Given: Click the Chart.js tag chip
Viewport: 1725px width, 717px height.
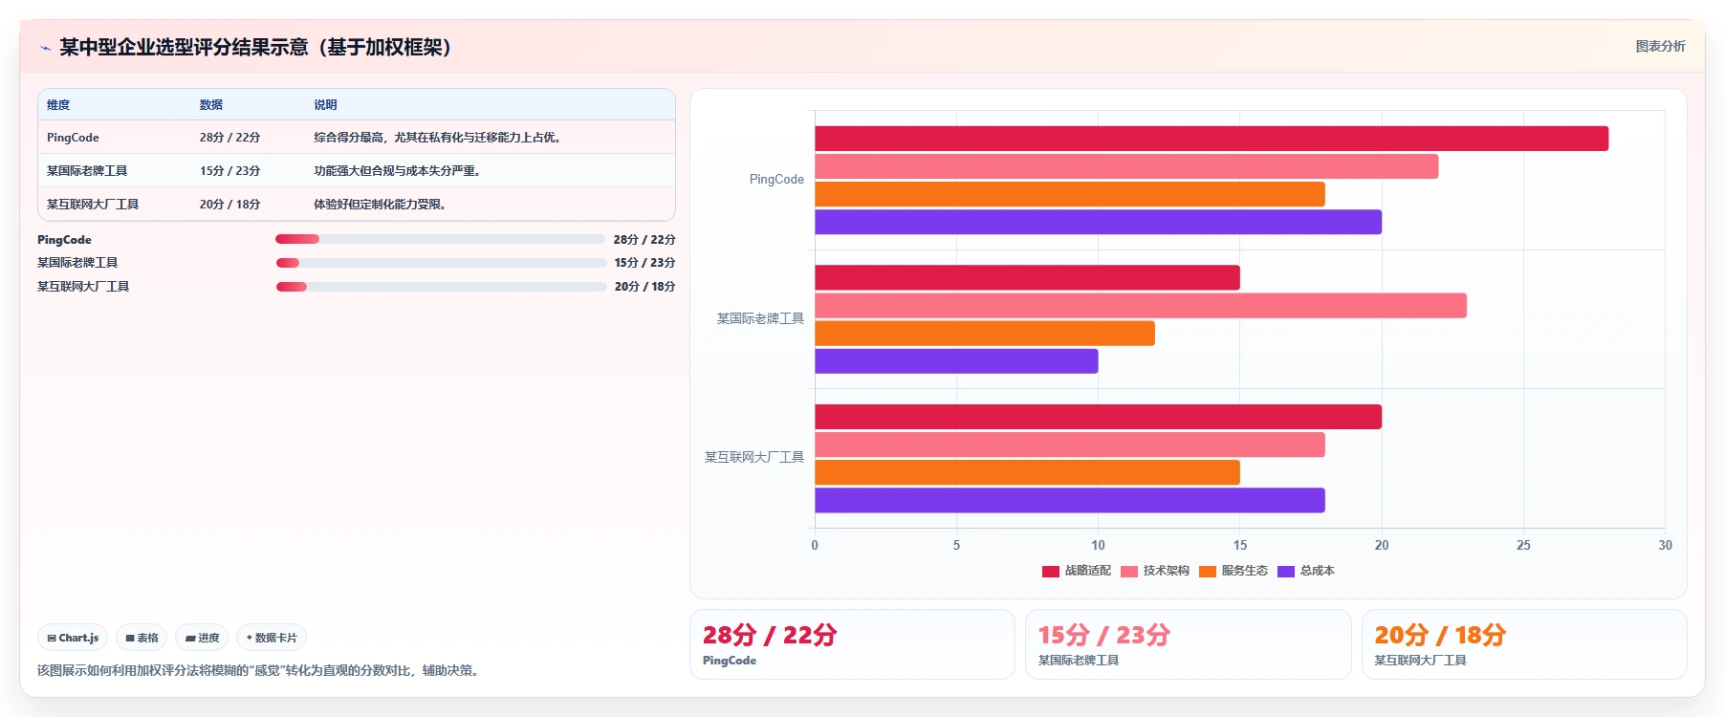Looking at the screenshot, I should 73,638.
